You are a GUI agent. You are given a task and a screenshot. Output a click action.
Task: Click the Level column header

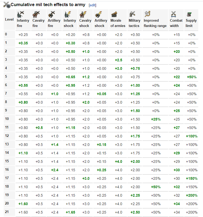pos(10,20)
